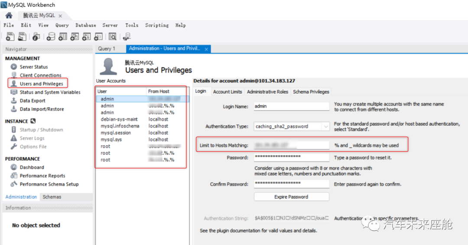The height and width of the screenshot is (245, 468).
Task: Open the object inspector info icon
Action: click(x=36, y=37)
